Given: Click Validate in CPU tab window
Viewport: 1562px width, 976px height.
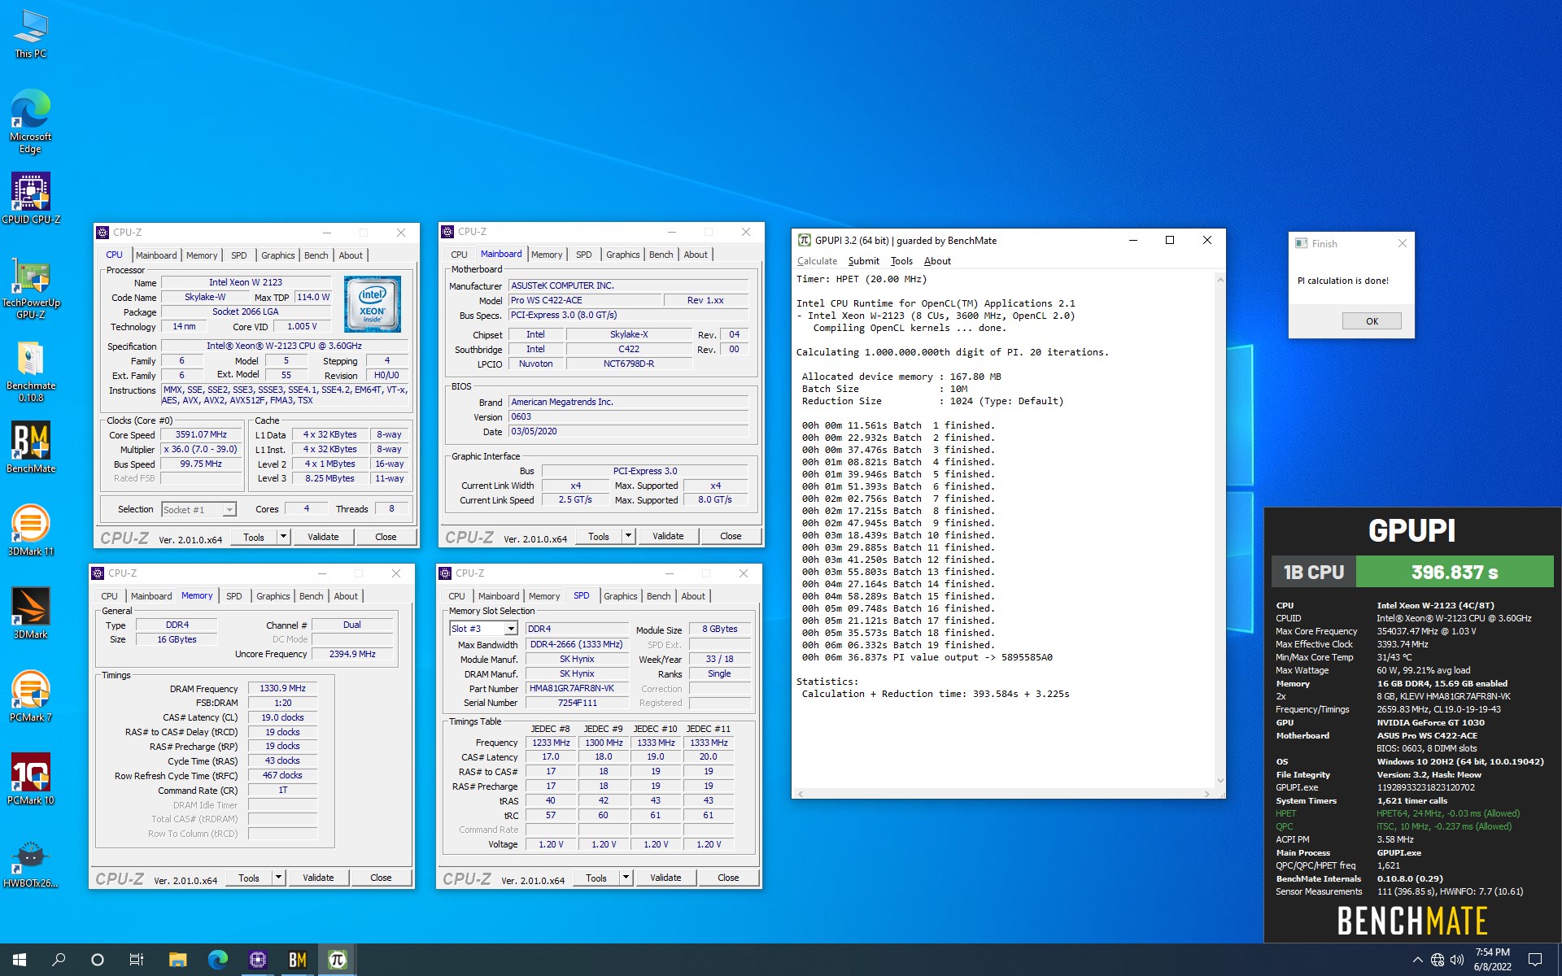Looking at the screenshot, I should pos(323,537).
